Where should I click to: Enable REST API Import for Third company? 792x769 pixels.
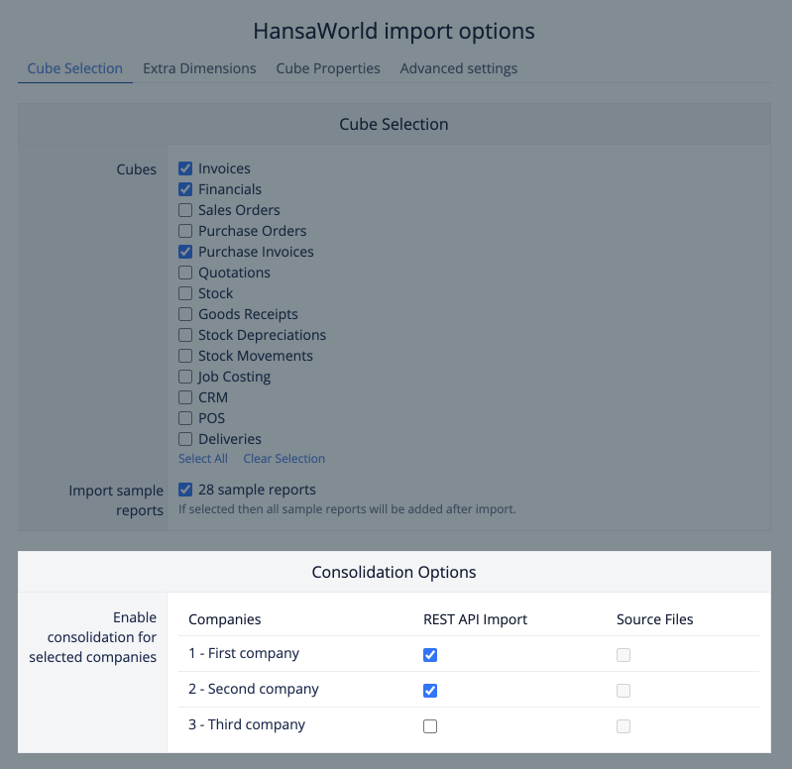tap(430, 726)
